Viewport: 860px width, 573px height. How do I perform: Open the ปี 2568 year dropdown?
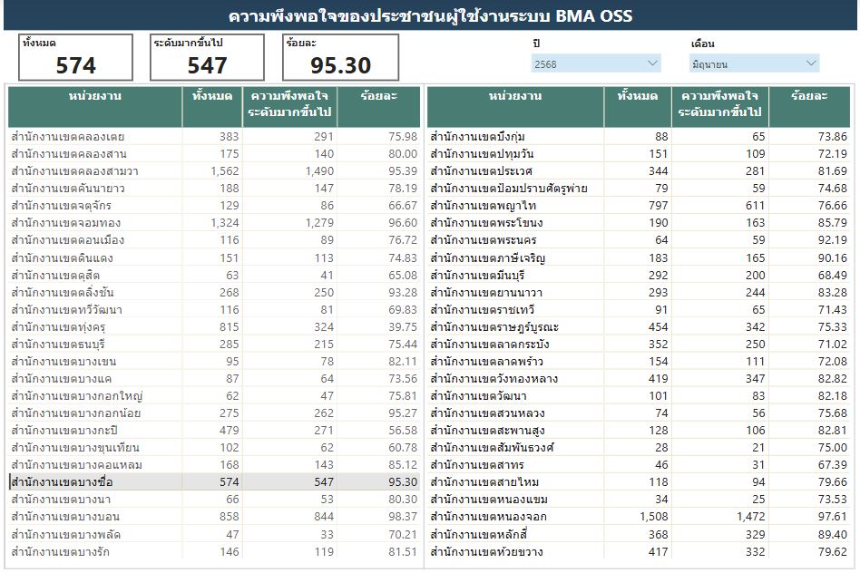(x=596, y=63)
